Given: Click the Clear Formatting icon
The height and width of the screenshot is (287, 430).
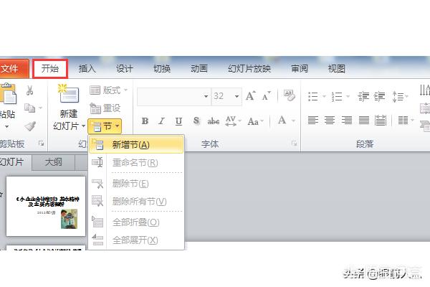Looking at the screenshot, I should click(290, 95).
